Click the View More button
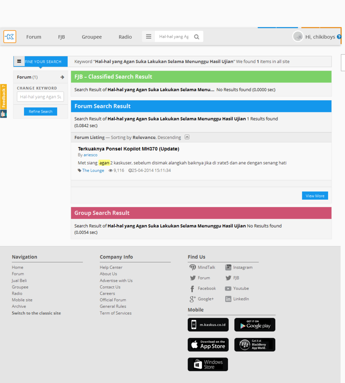Screen dimensions: 345x383 [x=315, y=196]
